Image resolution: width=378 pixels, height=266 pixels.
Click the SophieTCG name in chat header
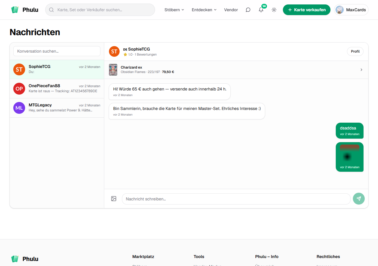point(139,49)
